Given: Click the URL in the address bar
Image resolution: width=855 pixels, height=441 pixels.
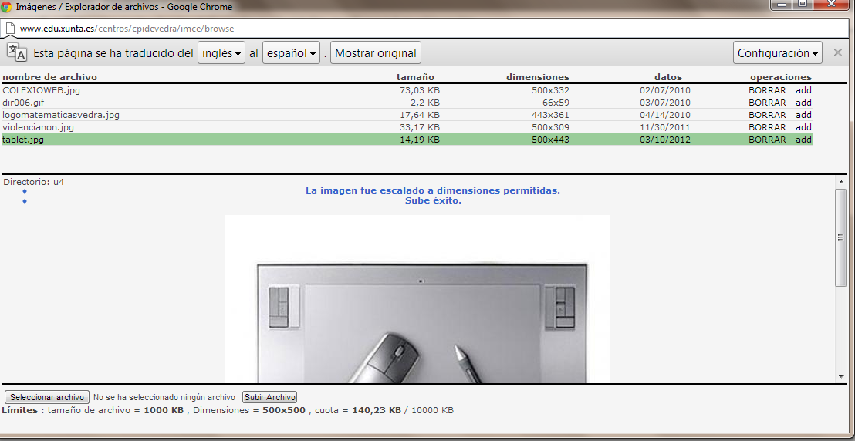Looking at the screenshot, I should (x=127, y=29).
